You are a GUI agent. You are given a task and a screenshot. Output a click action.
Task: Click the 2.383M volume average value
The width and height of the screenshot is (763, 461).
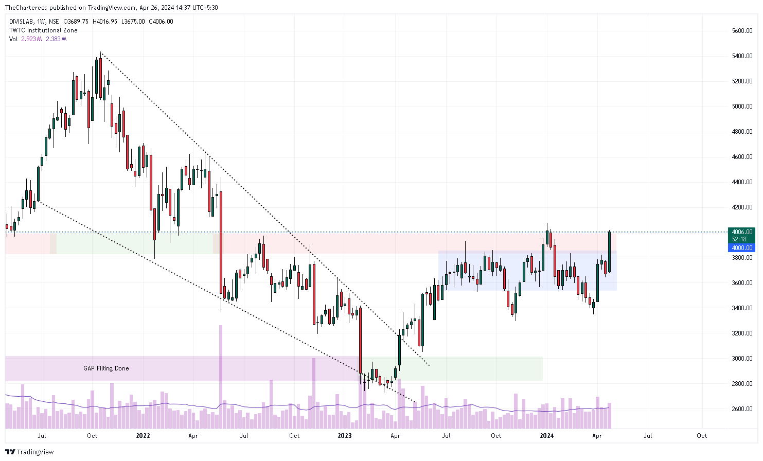click(56, 39)
